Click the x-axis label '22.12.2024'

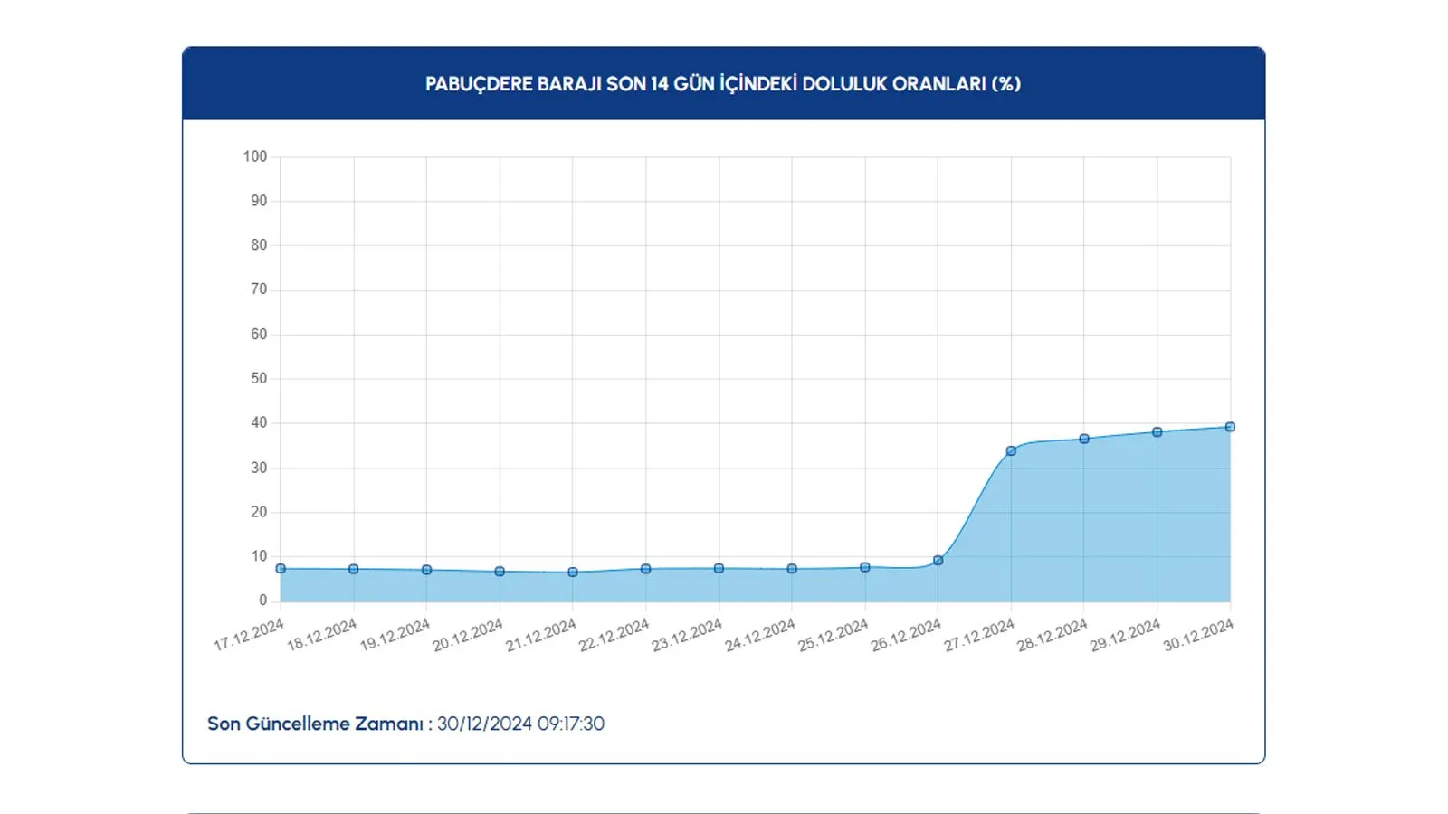point(614,635)
